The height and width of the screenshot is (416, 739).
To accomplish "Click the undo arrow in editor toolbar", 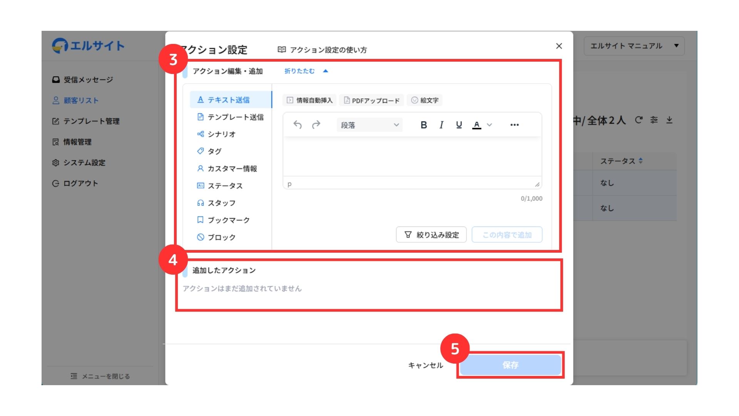I will [297, 125].
